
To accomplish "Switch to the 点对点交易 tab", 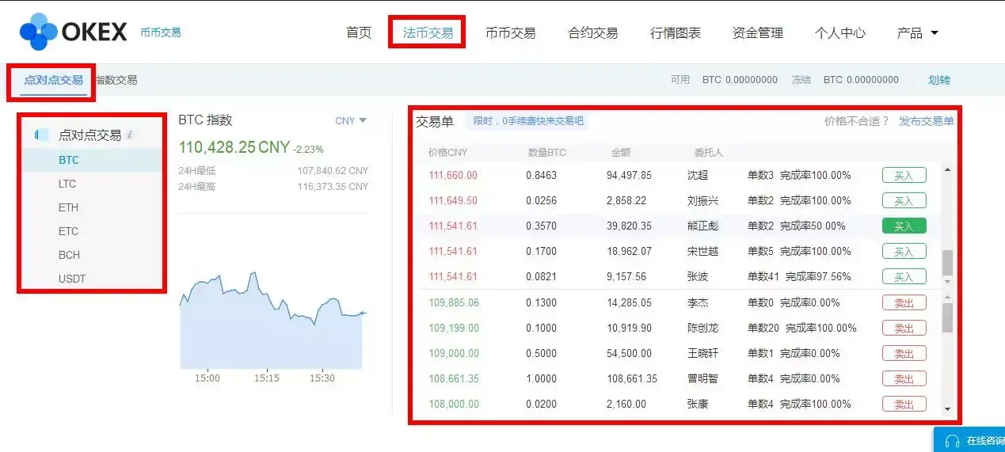I will tap(53, 80).
